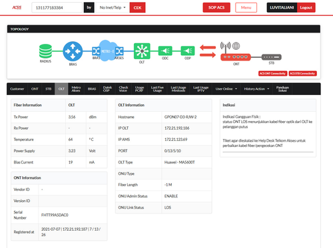
Task: Click IP OLT value 172.21.192.186
Action: (177, 128)
